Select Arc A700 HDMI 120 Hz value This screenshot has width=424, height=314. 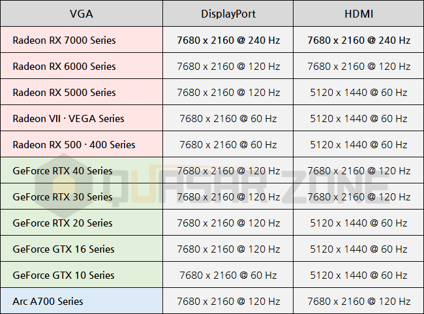[x=359, y=302]
